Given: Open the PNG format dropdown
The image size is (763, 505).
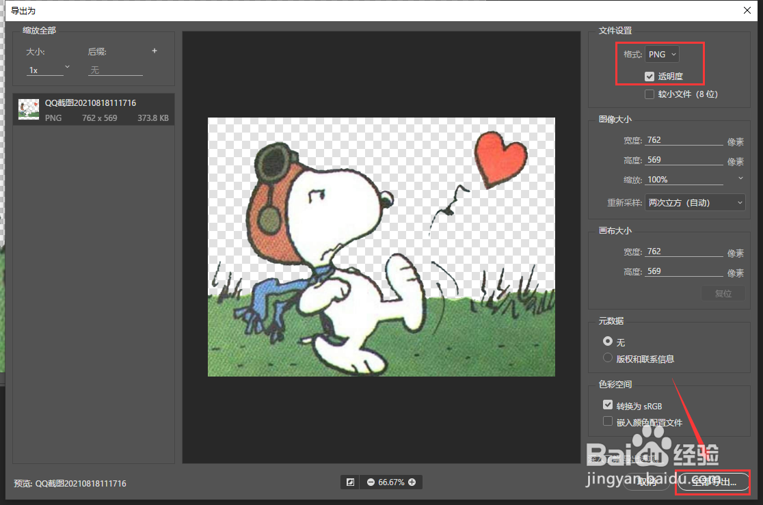Looking at the screenshot, I should click(x=662, y=55).
